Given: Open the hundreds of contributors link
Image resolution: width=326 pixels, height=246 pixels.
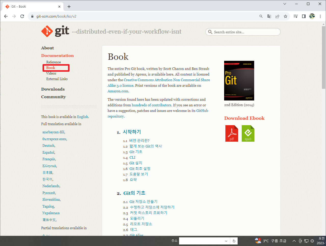Looking at the screenshot, I should click(x=152, y=105).
